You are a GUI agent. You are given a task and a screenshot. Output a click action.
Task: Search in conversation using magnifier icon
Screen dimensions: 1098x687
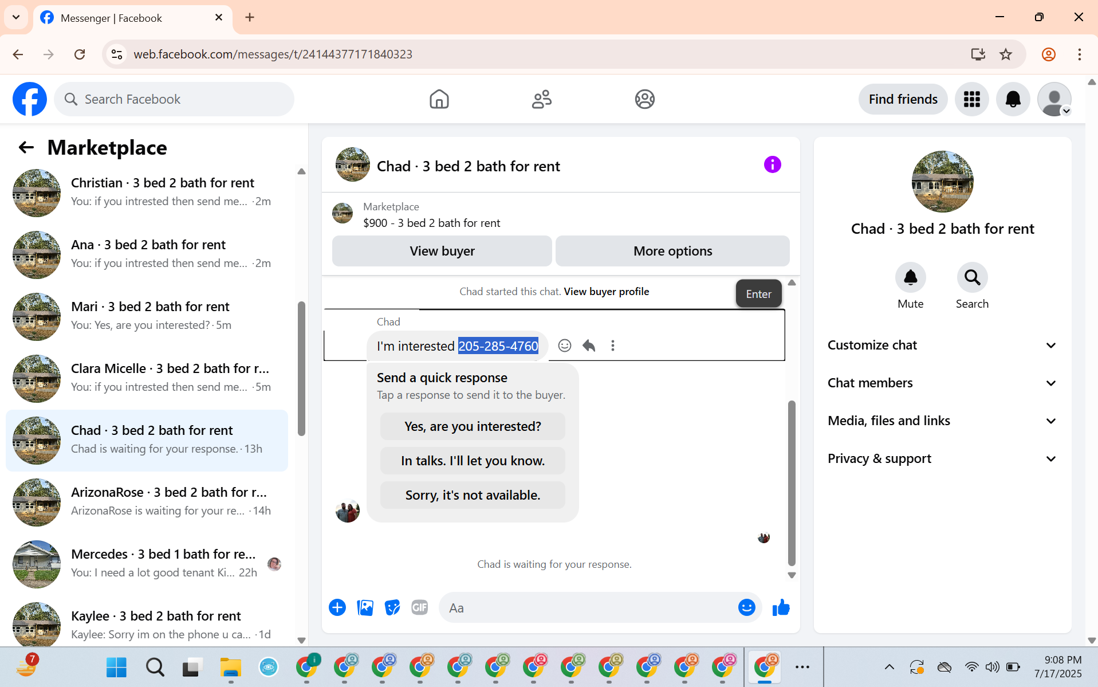click(x=973, y=277)
